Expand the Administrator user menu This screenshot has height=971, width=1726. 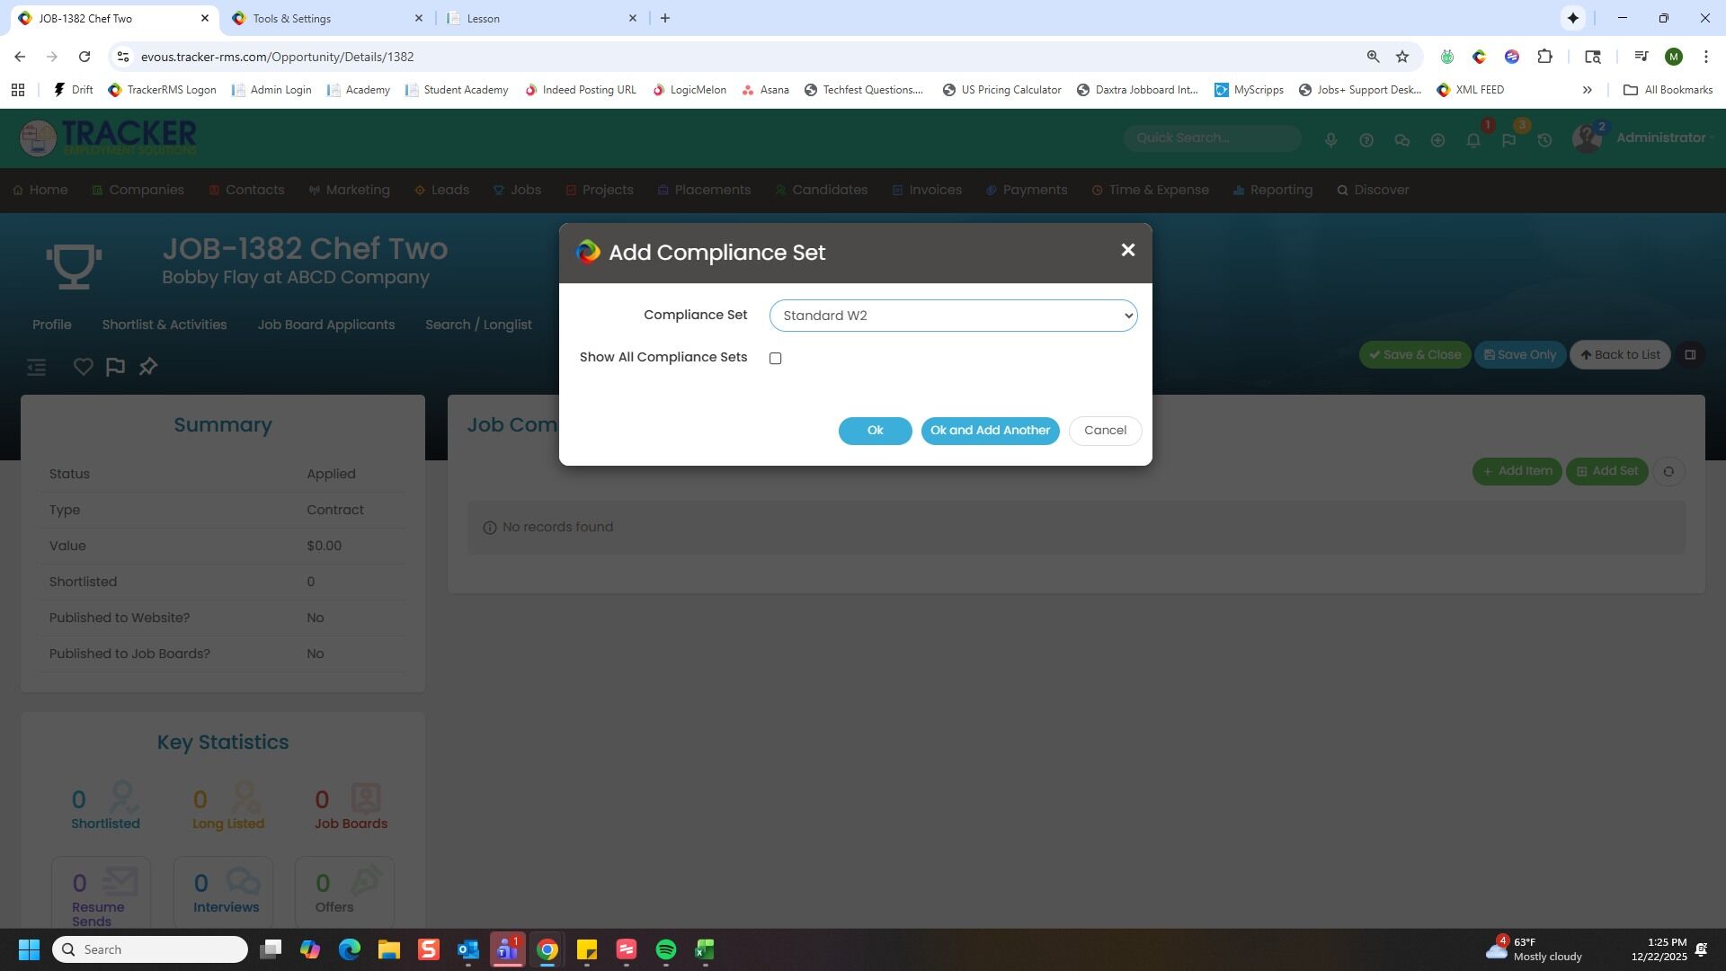[1659, 138]
